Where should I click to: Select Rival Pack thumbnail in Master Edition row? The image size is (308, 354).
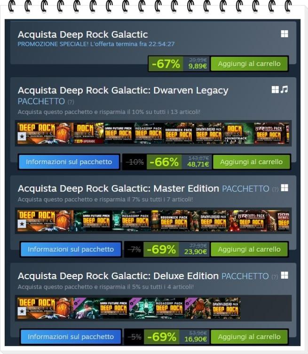(x=248, y=221)
